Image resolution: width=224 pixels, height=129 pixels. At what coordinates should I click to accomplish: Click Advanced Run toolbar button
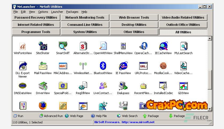coord(51,116)
